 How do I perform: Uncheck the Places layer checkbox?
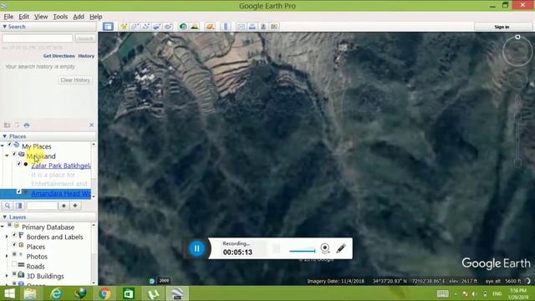[14, 245]
